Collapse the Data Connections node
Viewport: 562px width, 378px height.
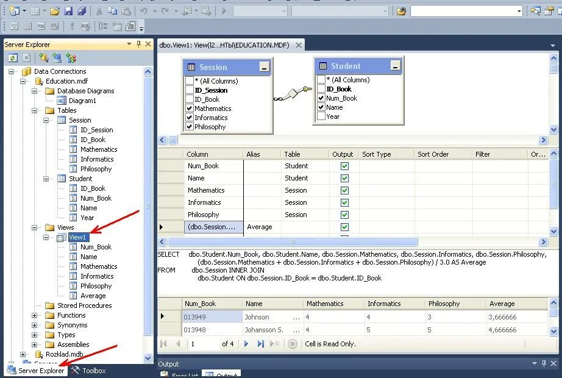12,71
